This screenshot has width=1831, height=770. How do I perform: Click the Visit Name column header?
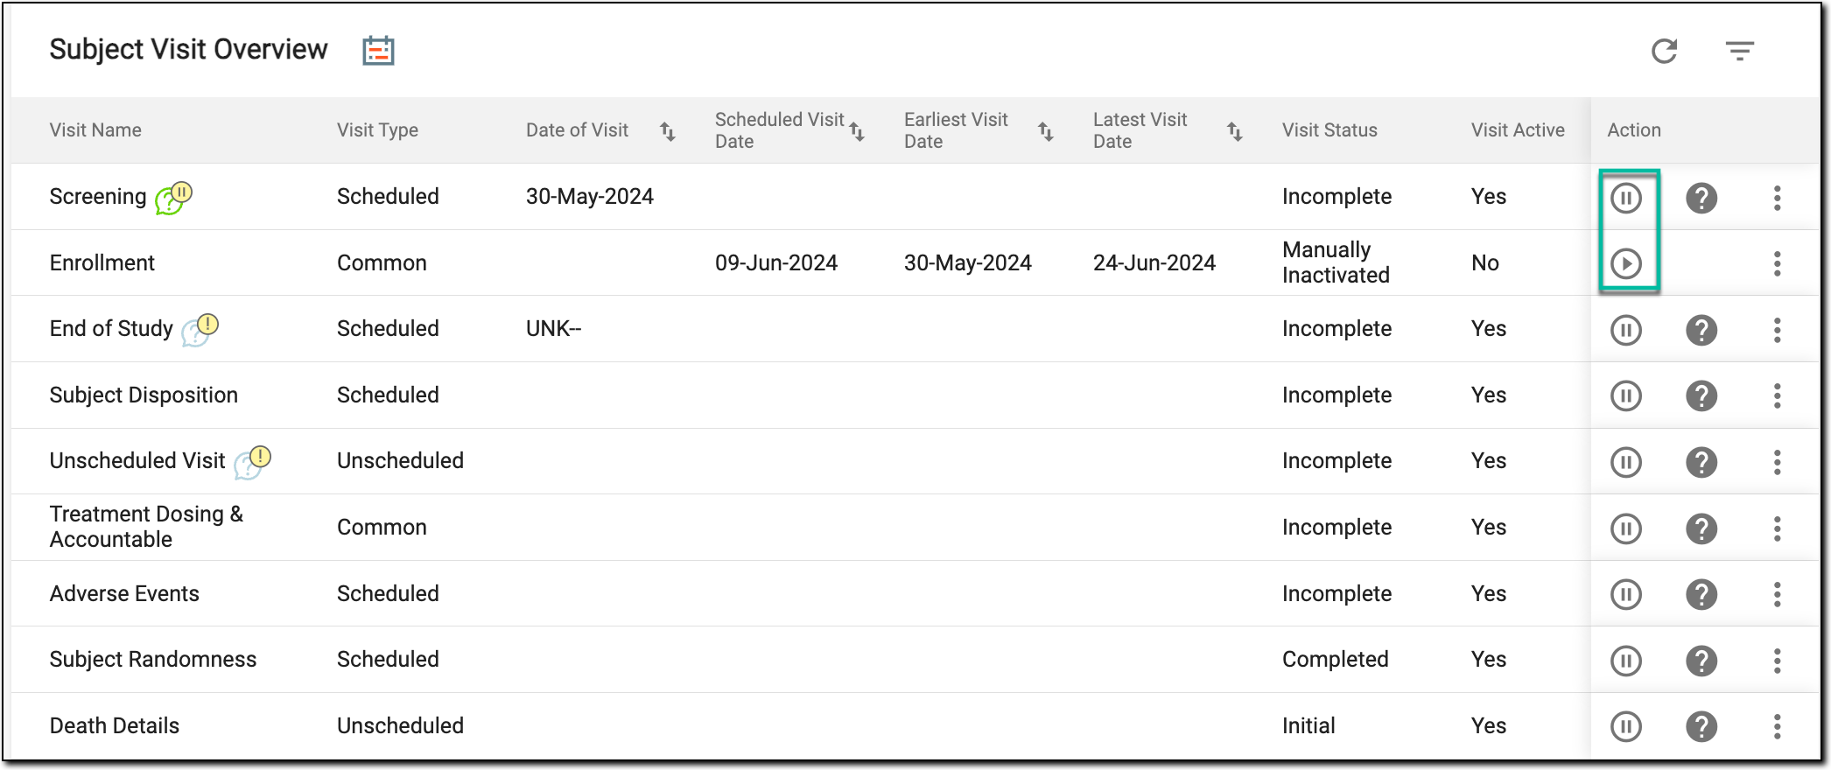pos(95,130)
